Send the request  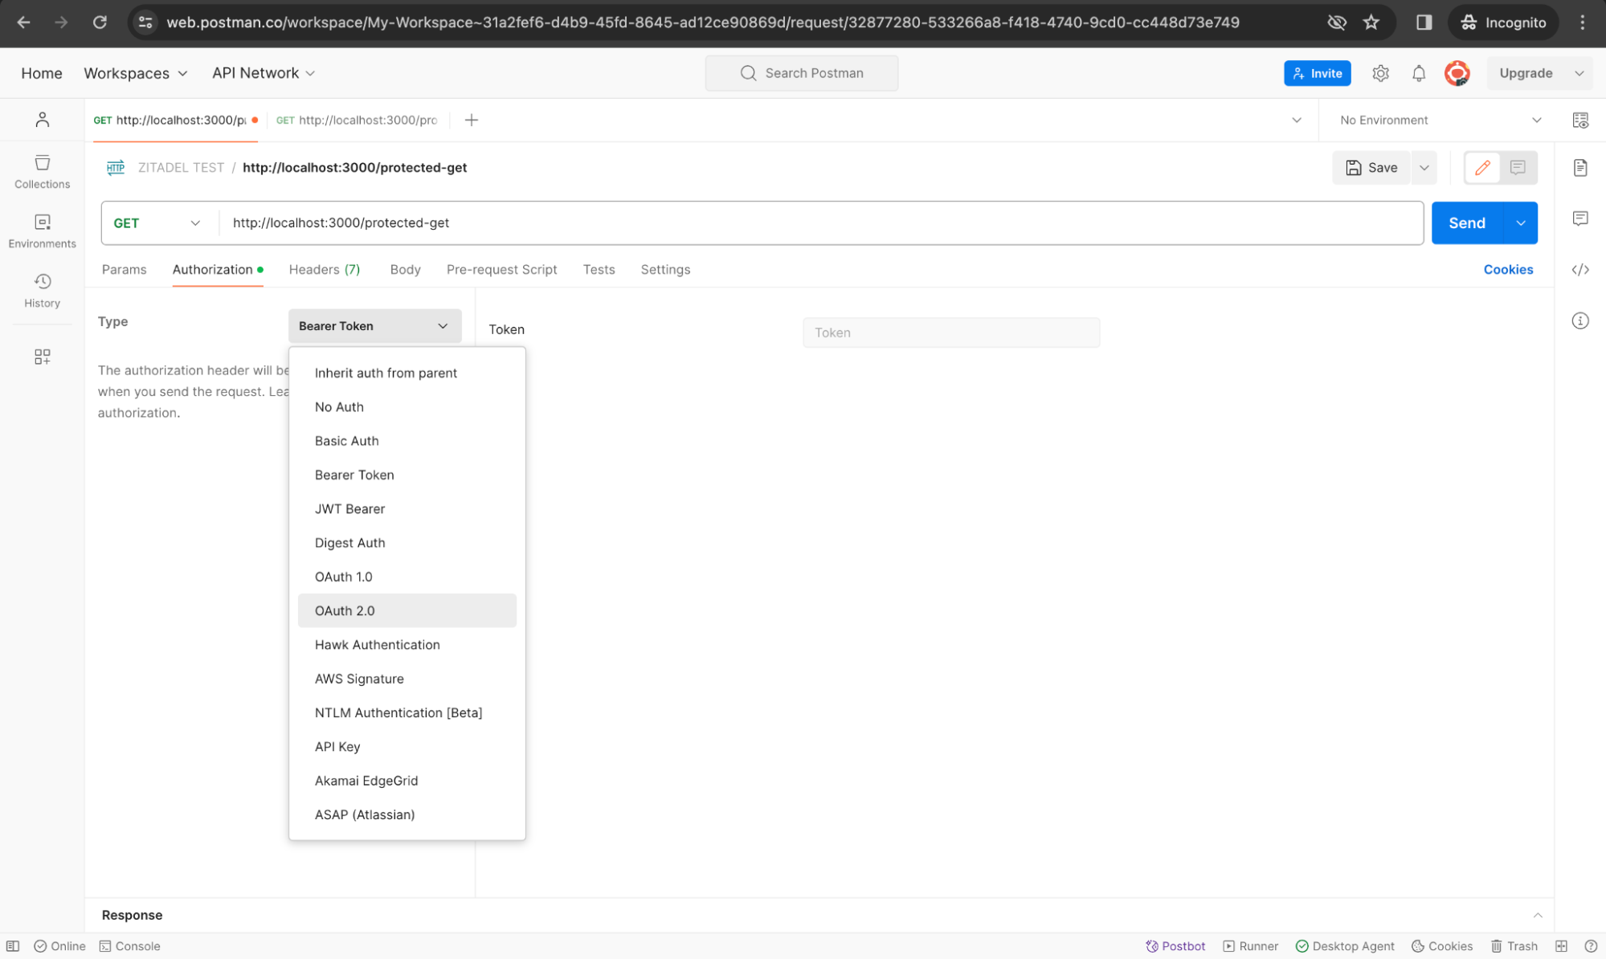point(1466,222)
